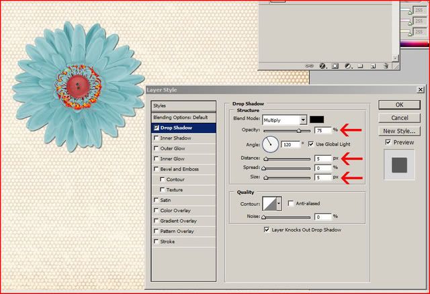
Task: Select Bevel and Emboss in styles list
Action: point(183,169)
